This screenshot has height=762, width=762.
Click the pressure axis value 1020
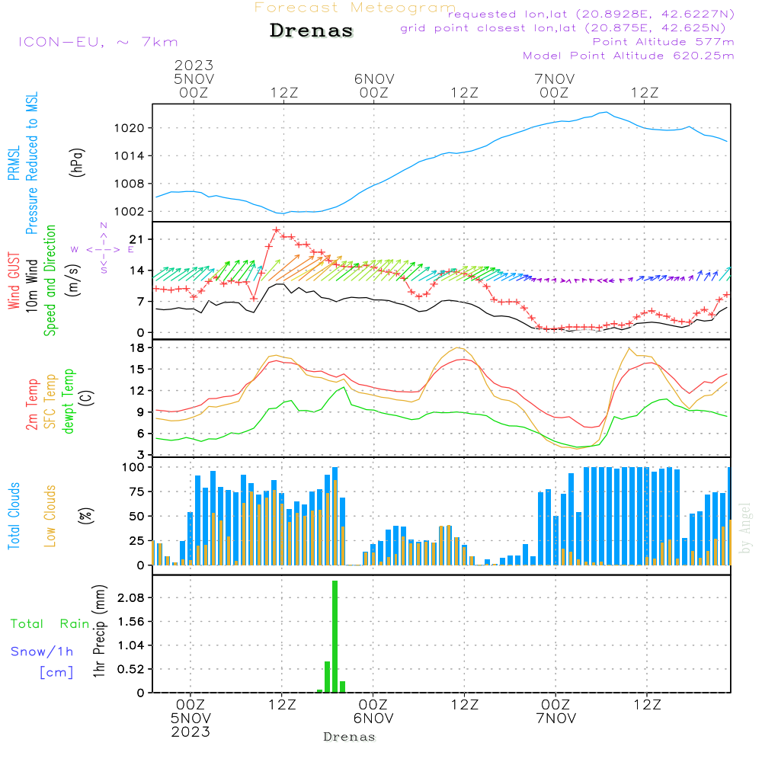tap(130, 128)
